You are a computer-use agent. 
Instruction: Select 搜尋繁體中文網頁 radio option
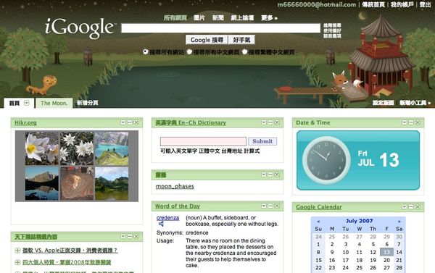click(x=245, y=52)
